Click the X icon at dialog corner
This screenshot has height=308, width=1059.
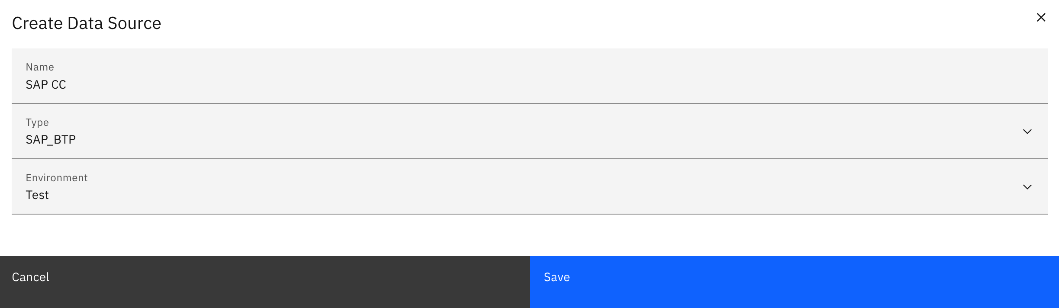[1041, 17]
